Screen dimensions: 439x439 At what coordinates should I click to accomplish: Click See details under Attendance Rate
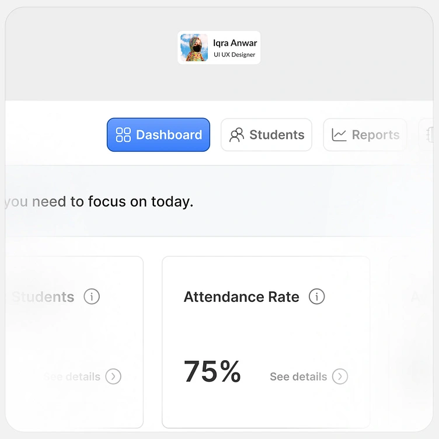pyautogui.click(x=298, y=377)
